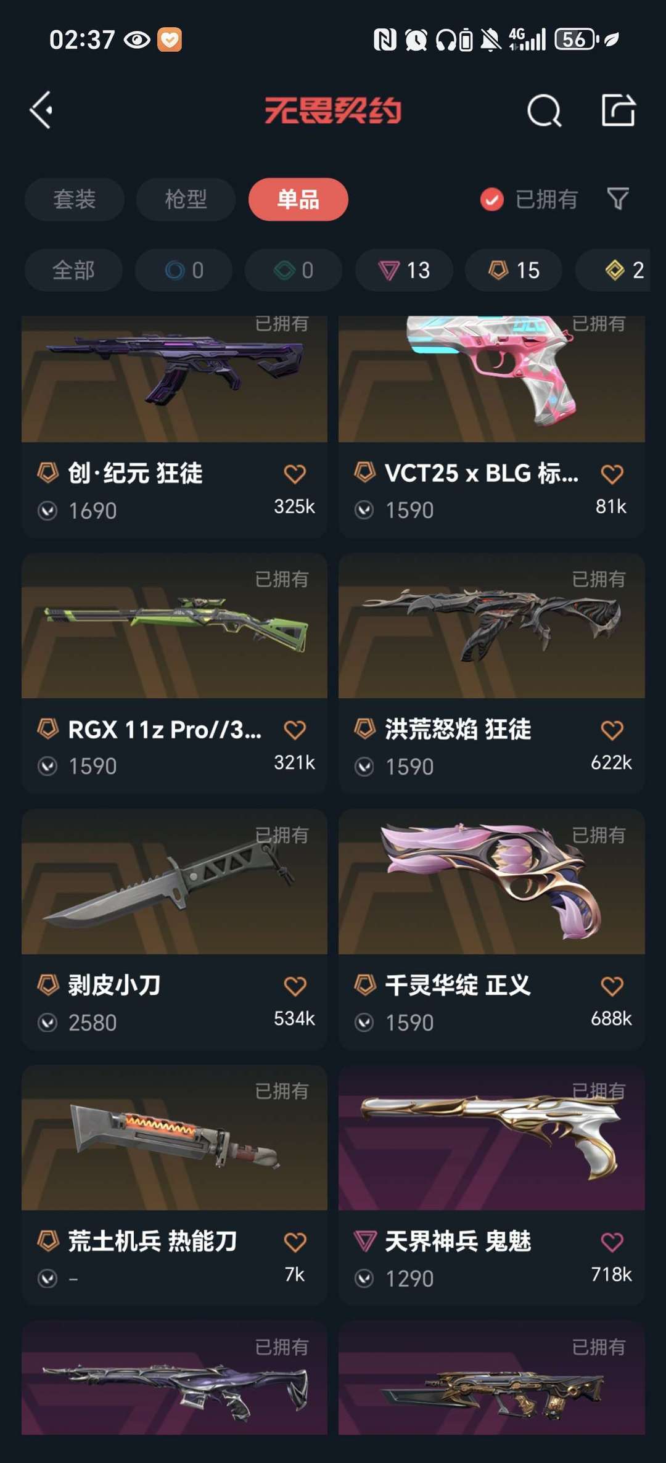This screenshot has width=666, height=1463.
Task: Favorite 千灵华绽 正义 heart icon
Action: click(612, 986)
